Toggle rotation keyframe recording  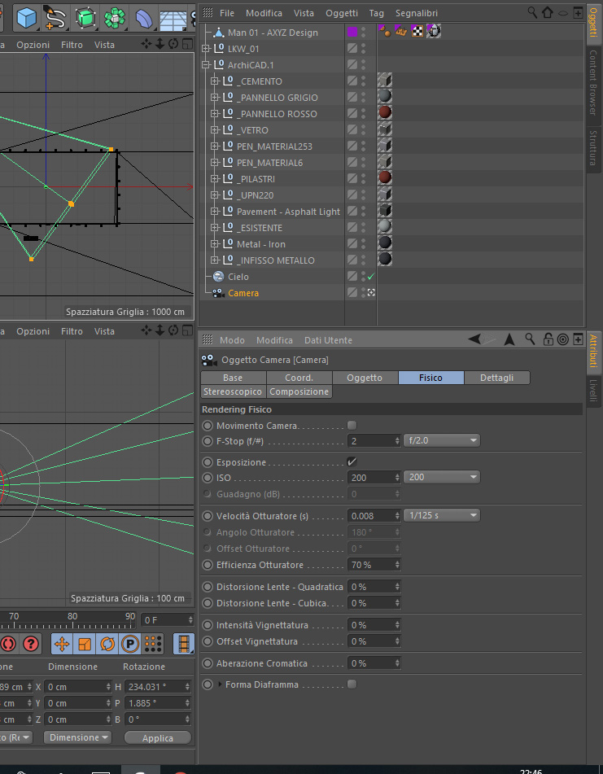click(x=107, y=644)
